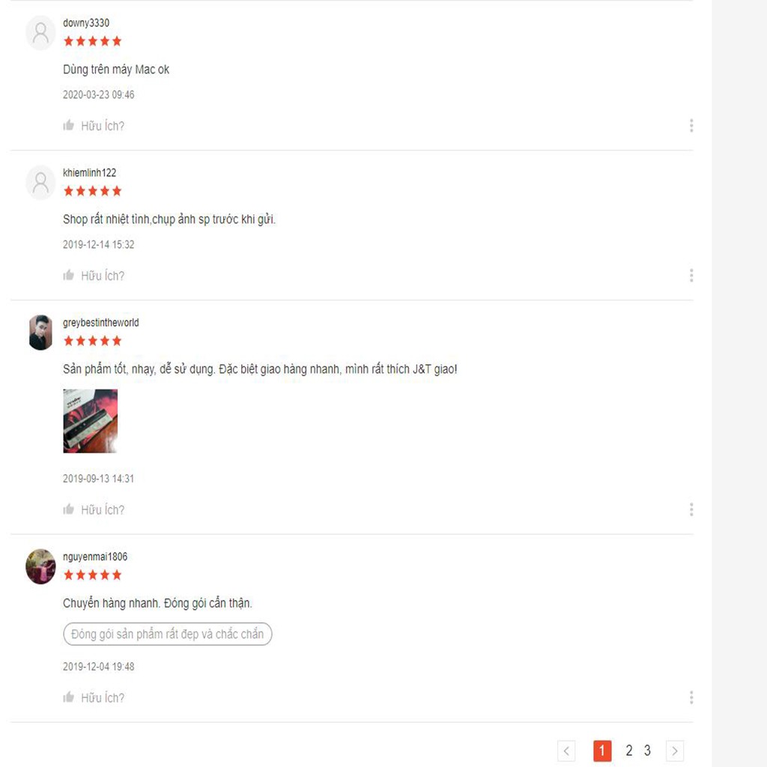Click thumbs-up icon on downy3330's review
The width and height of the screenshot is (767, 767).
click(x=68, y=125)
